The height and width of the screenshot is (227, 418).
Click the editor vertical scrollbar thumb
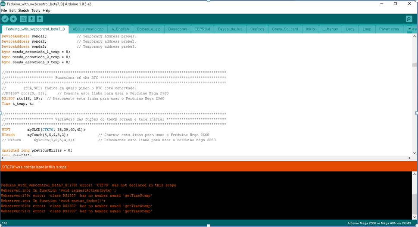414,65
